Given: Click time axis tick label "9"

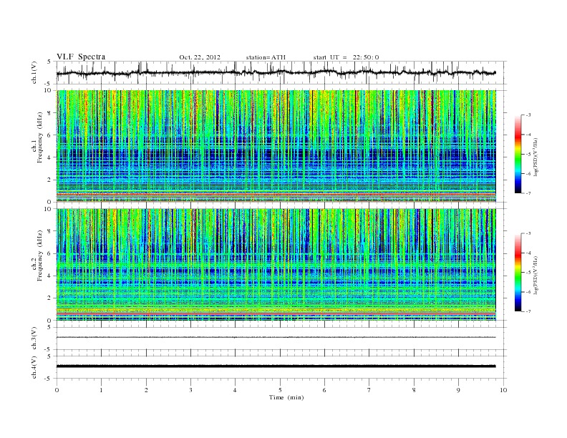Looking at the screenshot, I should click(458, 391).
